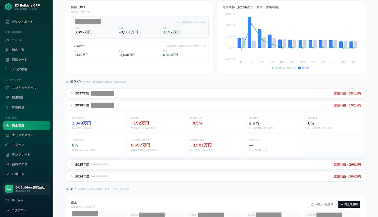Click the リード person-plus icon
This screenshot has width=378, height=217.
7,40
